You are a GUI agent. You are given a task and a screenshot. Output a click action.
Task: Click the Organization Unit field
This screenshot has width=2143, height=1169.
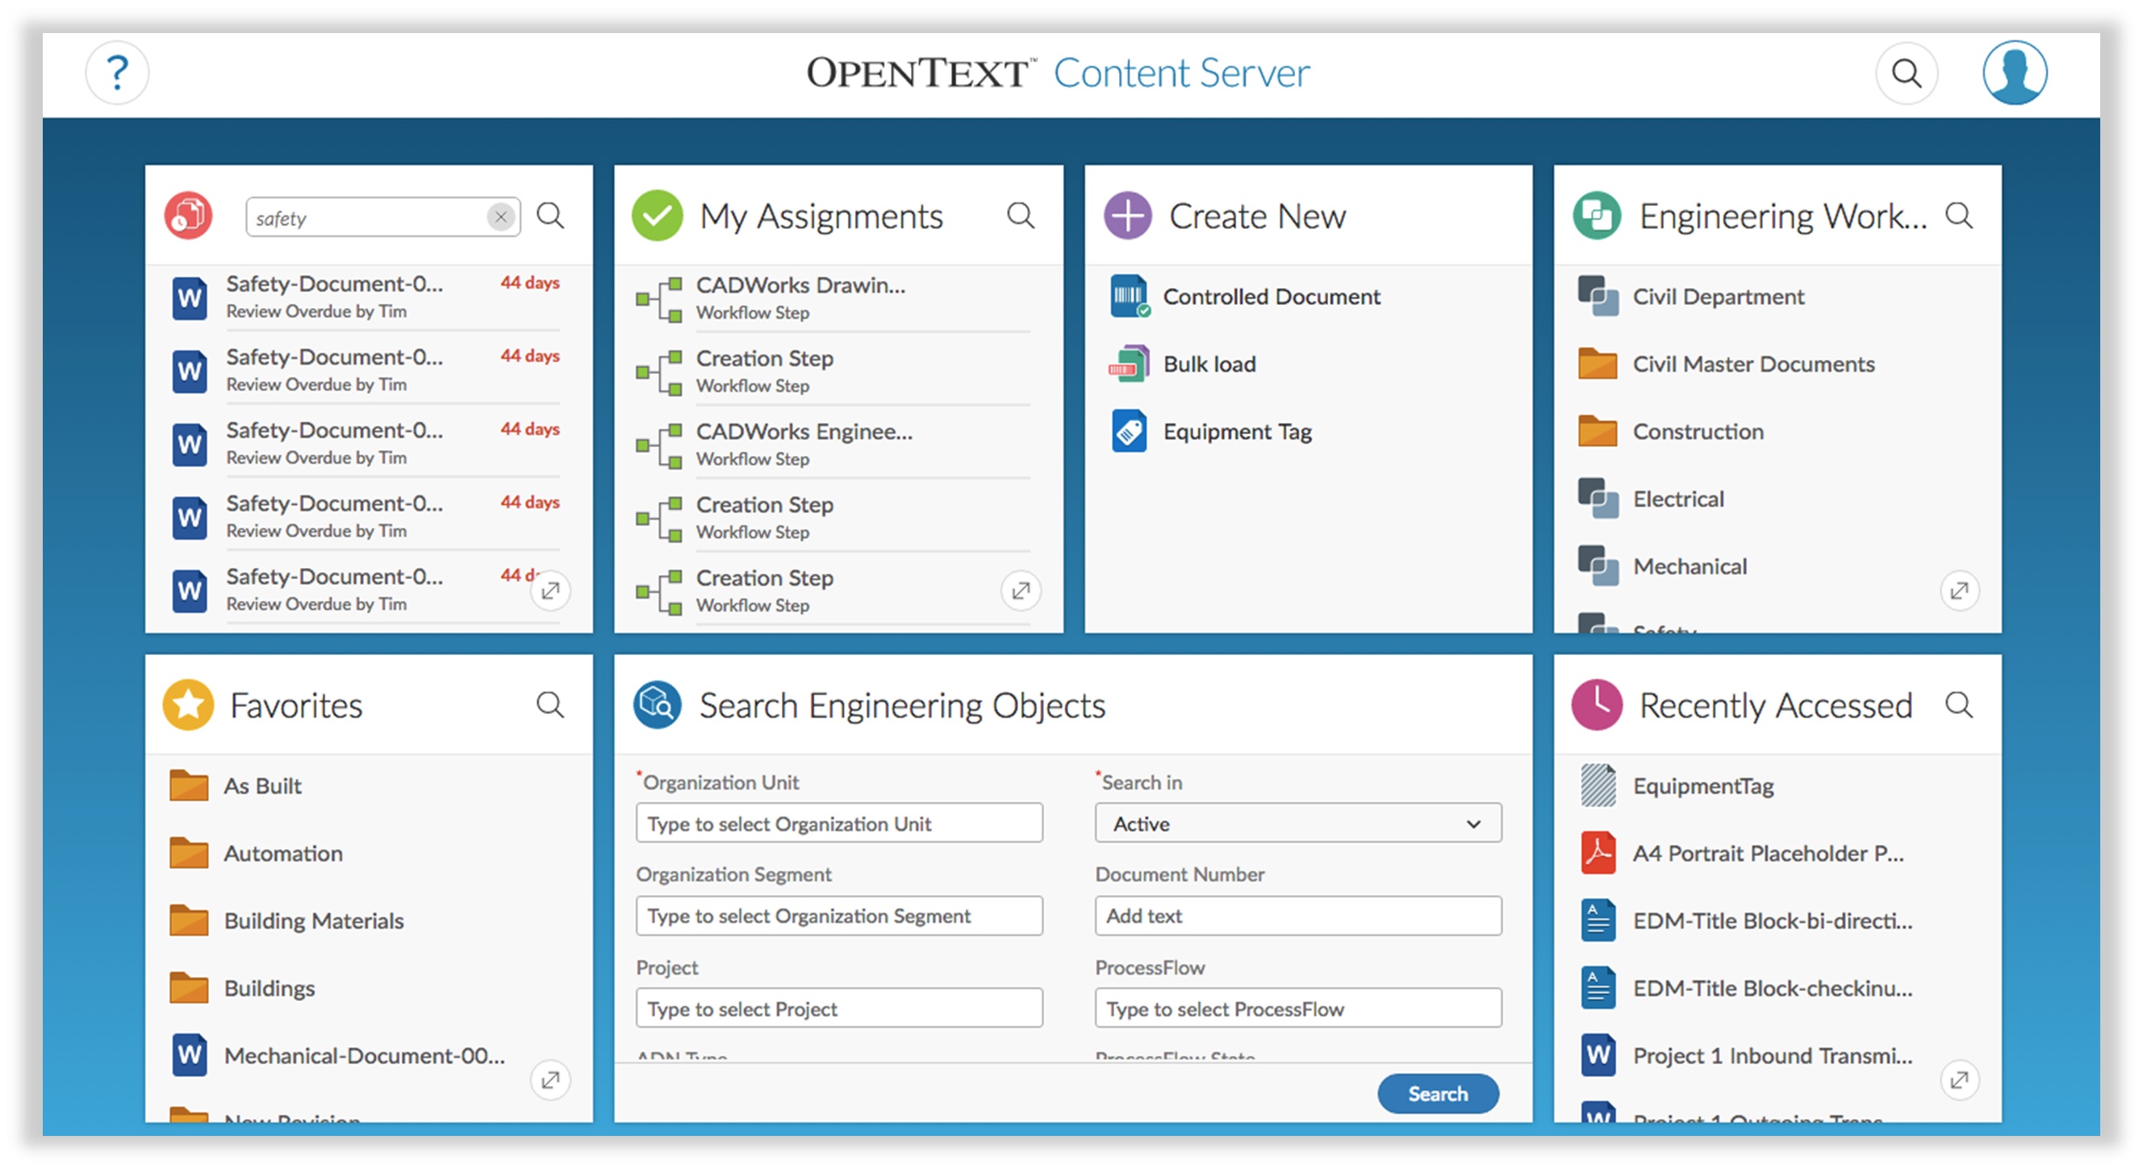click(x=838, y=823)
